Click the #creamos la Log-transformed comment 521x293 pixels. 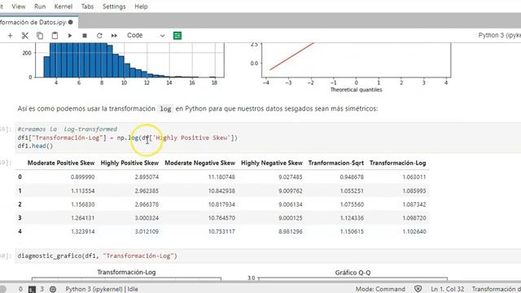(x=67, y=129)
